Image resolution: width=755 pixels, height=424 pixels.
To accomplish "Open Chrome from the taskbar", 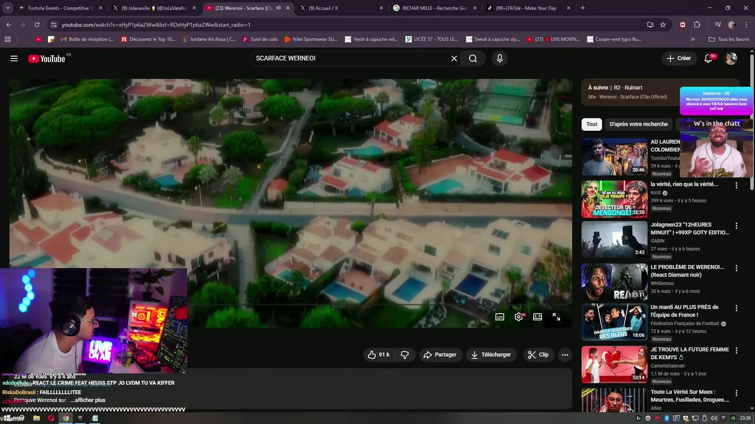I will tap(65, 418).
